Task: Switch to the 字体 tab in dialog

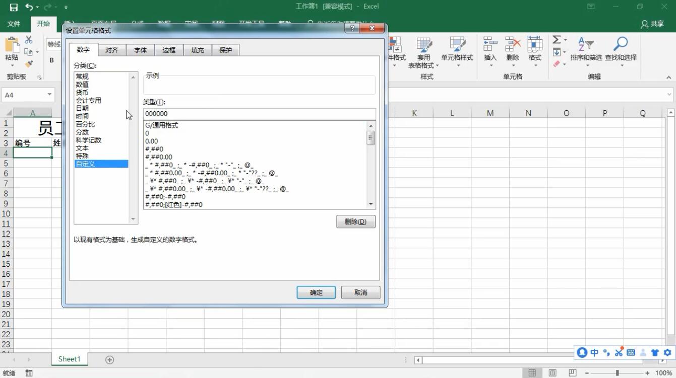Action: (141, 50)
